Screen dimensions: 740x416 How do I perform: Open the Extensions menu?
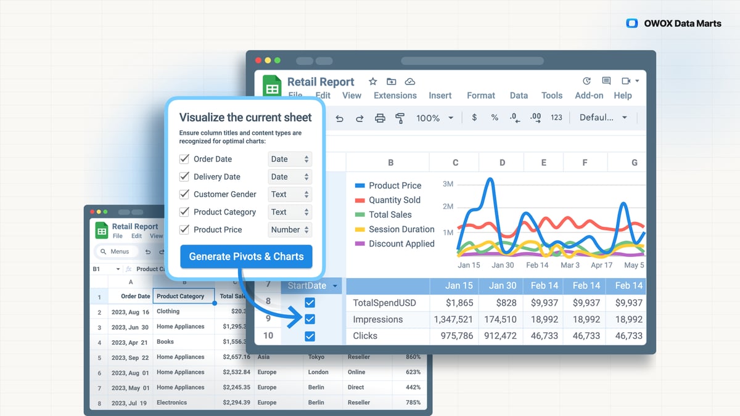click(x=395, y=96)
